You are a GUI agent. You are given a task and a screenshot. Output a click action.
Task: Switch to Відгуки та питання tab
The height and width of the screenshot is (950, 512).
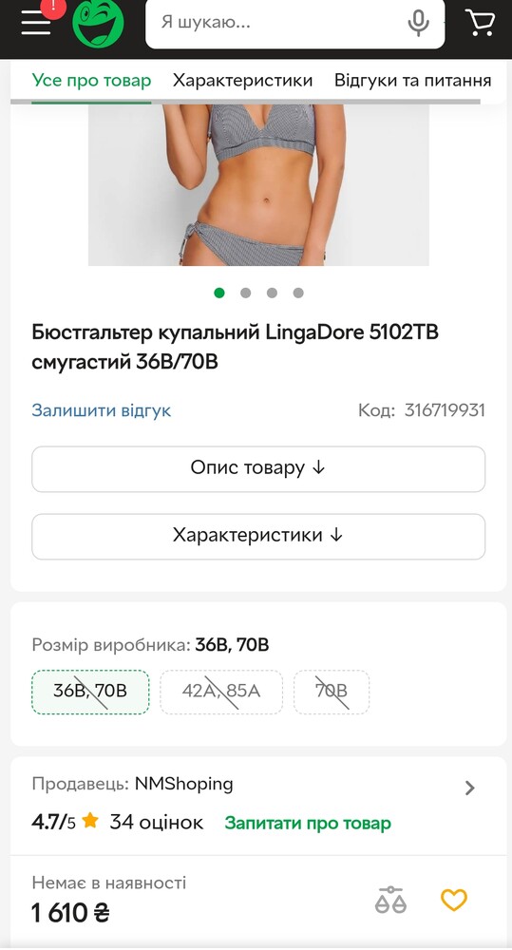tap(412, 81)
